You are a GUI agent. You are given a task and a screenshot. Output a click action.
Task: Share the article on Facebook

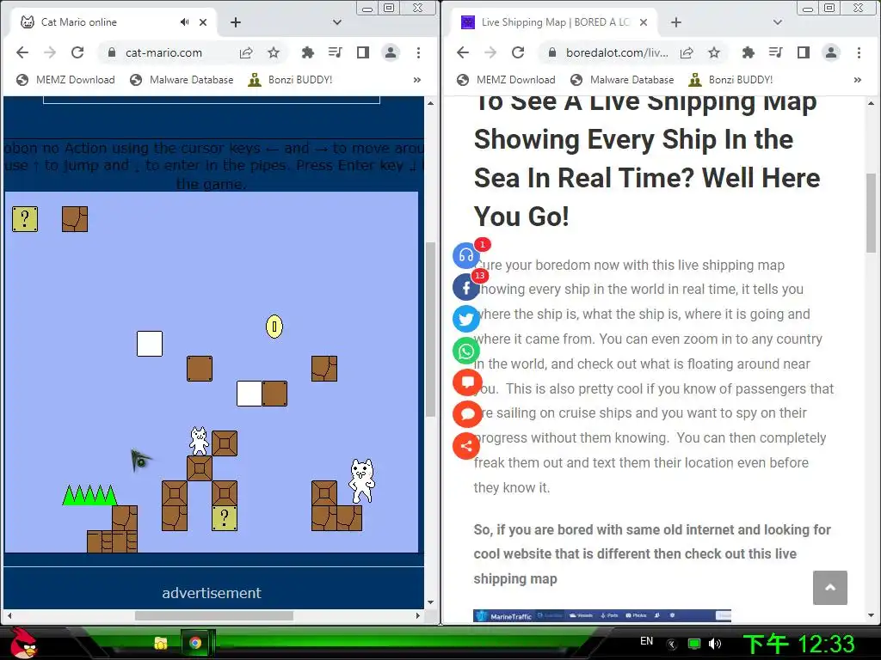[466, 287]
